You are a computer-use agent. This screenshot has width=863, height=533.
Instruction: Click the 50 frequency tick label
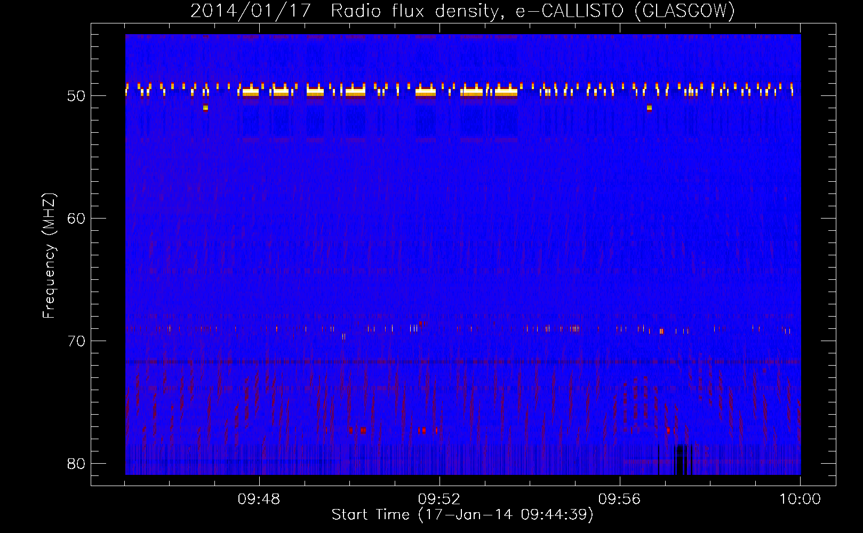pos(76,96)
